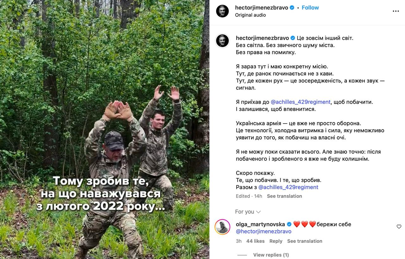Open olga_martynovska's story ring avatar
This screenshot has width=405, height=259.
click(x=222, y=227)
